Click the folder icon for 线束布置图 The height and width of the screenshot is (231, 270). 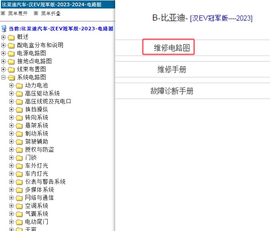[11, 69]
